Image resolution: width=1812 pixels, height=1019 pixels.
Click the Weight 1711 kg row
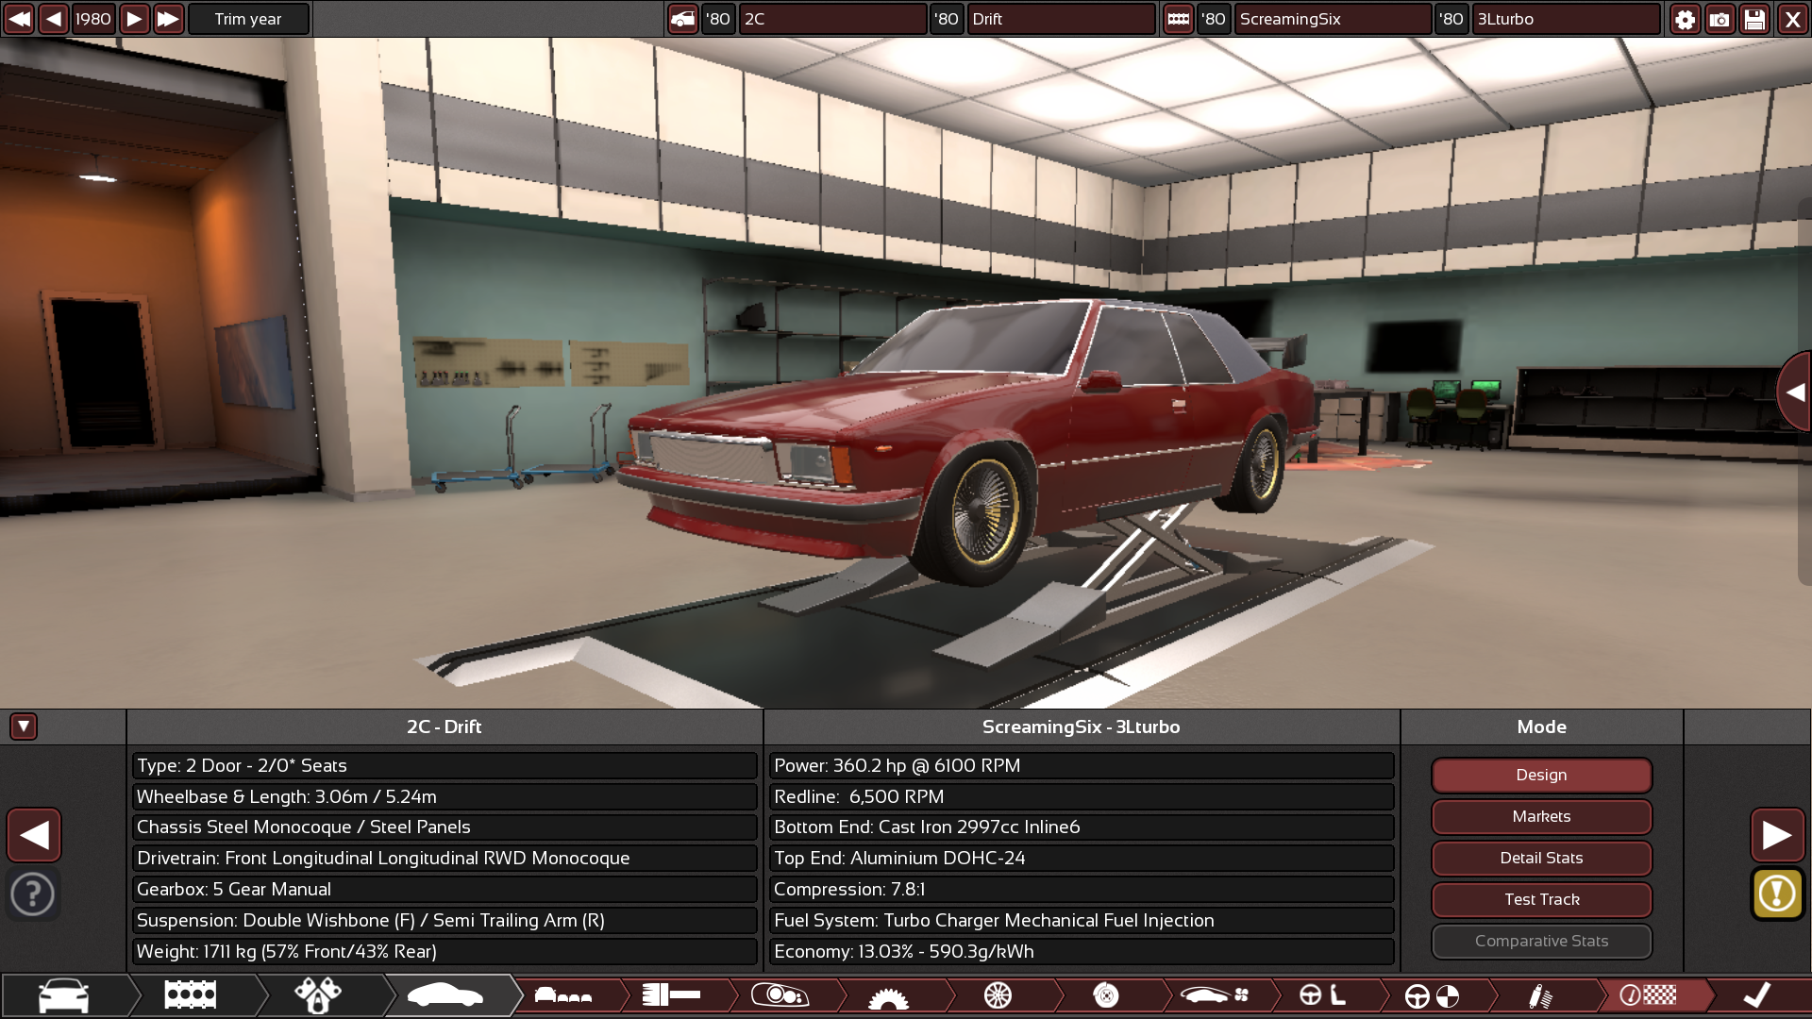point(445,951)
